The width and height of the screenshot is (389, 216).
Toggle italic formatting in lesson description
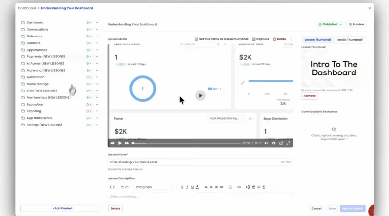187,187
